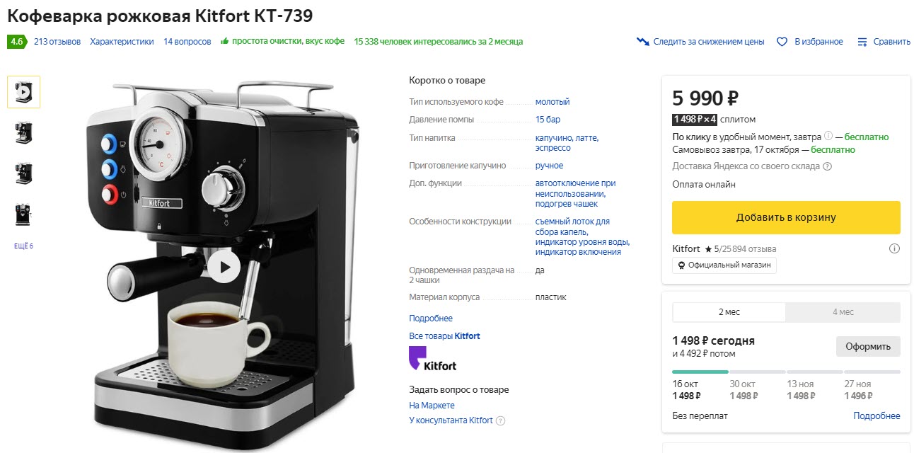Click the help icon beside Kitfort consultant

click(x=501, y=420)
